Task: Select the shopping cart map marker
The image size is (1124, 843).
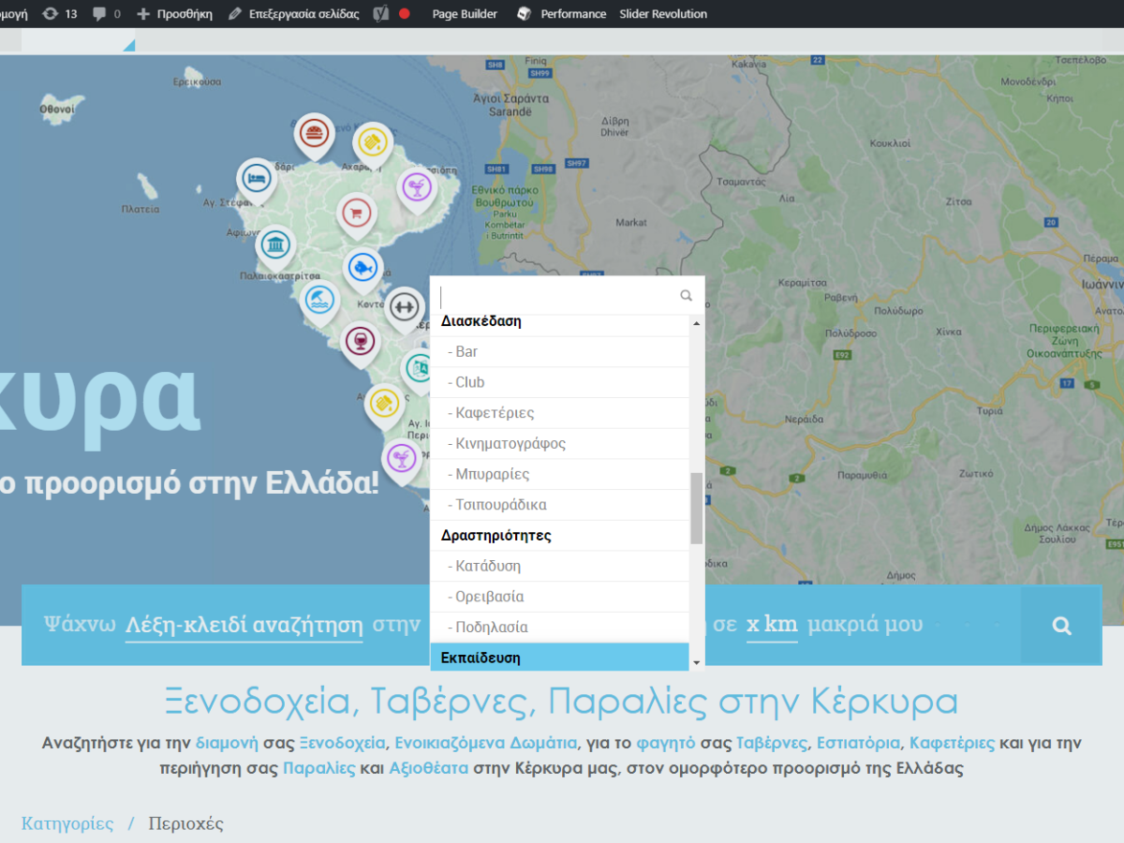Action: coord(356,214)
